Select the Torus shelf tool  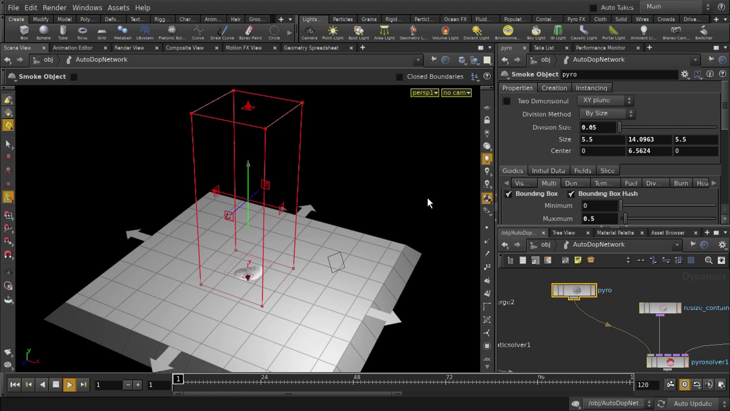(x=82, y=32)
